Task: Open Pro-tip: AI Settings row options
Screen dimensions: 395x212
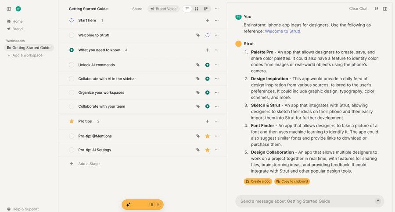Action: [x=217, y=150]
